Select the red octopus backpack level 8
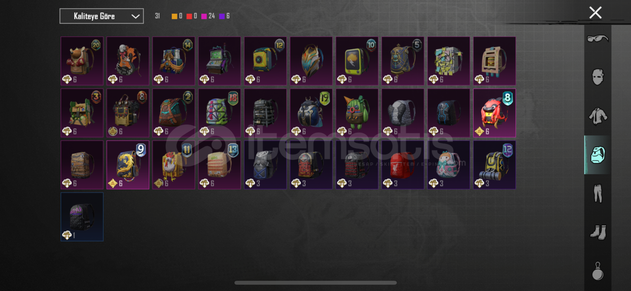Screen dimensions: 631x291 494,113
